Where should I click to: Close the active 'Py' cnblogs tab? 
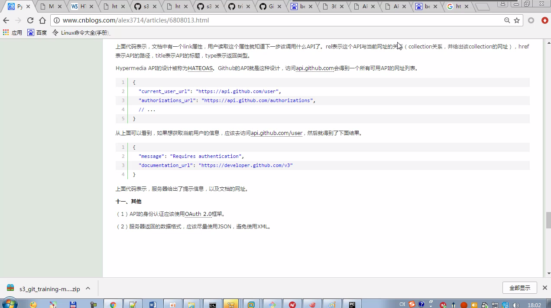point(28,6)
